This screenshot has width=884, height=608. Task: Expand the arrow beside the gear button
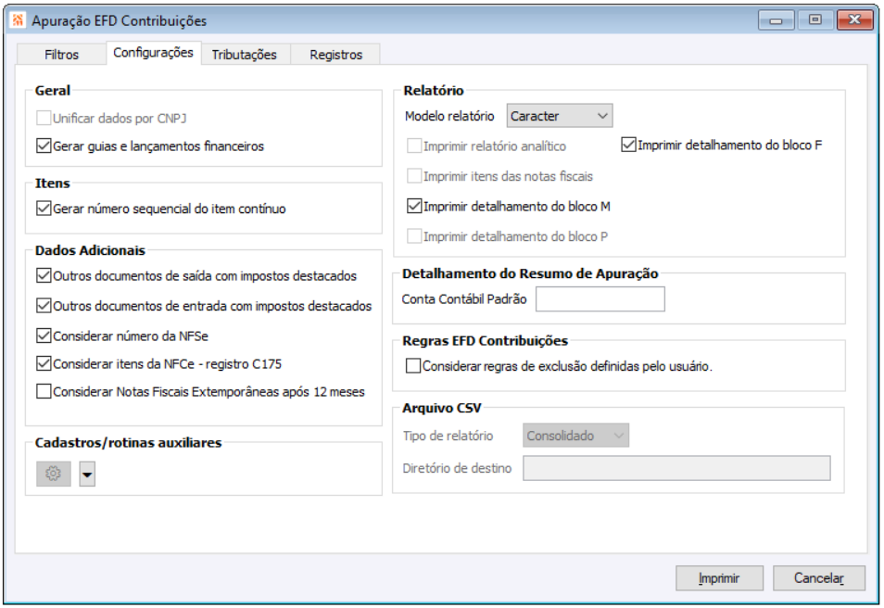[87, 475]
